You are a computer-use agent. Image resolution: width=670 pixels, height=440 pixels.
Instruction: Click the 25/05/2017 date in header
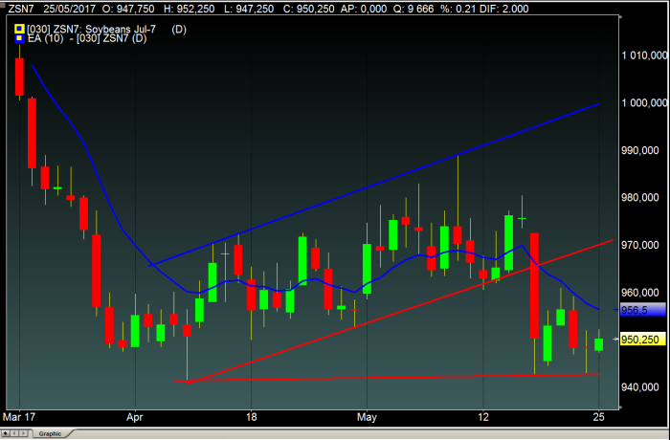point(69,9)
